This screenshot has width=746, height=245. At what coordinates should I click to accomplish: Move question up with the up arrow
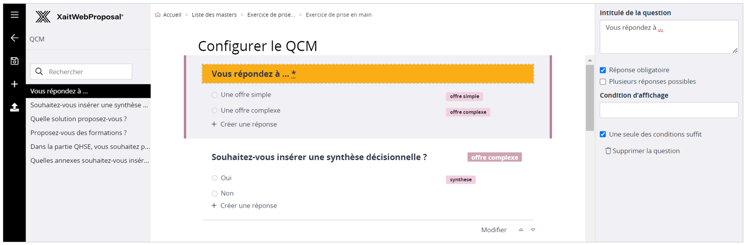coord(521,230)
